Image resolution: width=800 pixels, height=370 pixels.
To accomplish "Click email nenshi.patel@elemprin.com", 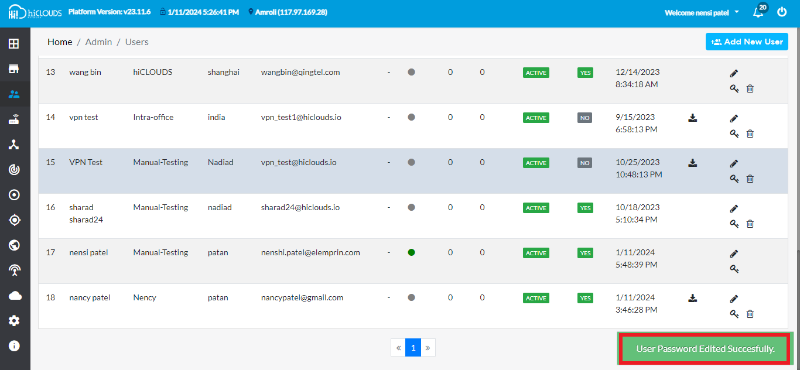I will [310, 252].
